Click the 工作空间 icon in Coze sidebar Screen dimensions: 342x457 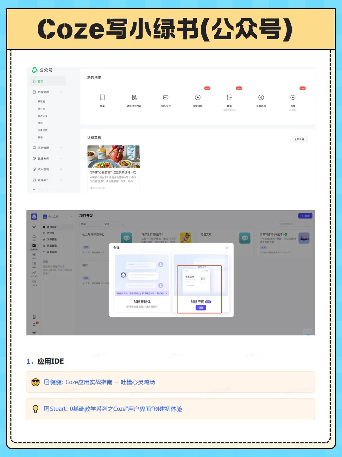click(x=34, y=247)
